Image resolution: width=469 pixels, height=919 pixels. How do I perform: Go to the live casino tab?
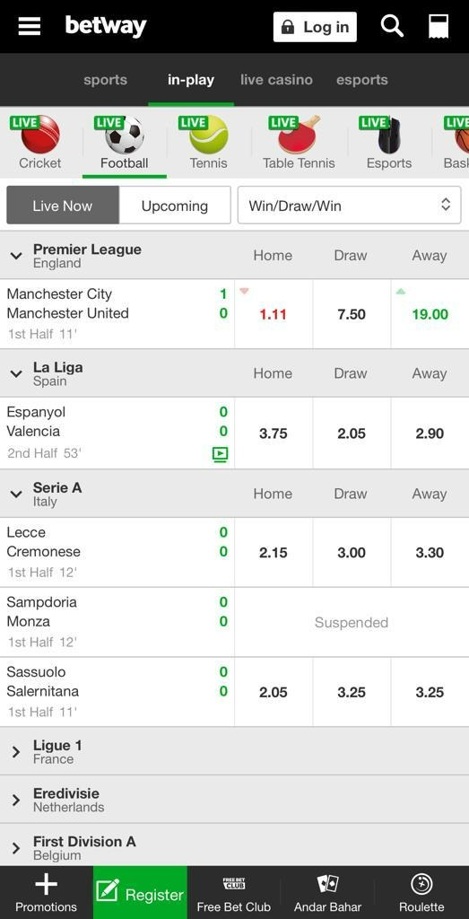pos(276,80)
